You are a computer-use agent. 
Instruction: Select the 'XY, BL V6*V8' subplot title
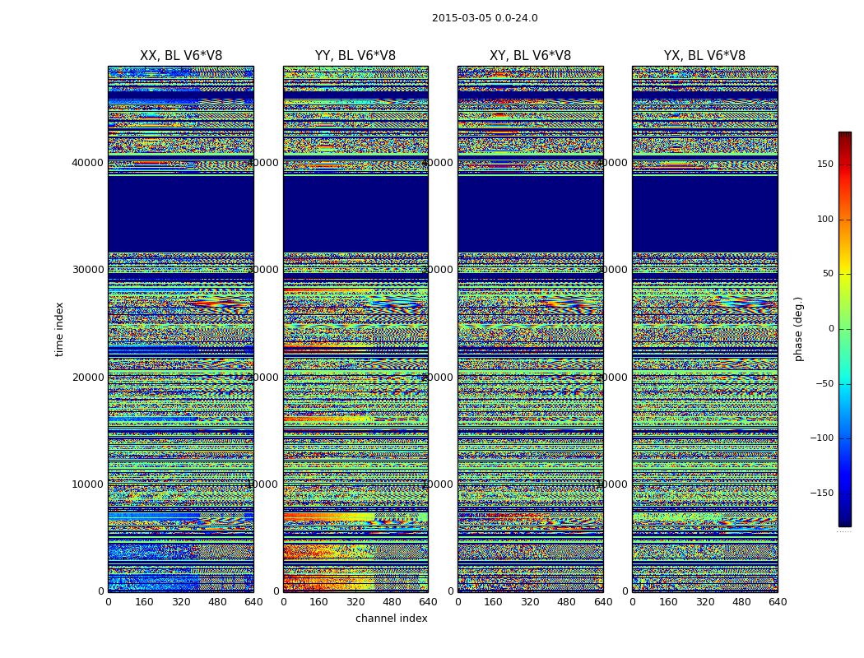pos(530,56)
